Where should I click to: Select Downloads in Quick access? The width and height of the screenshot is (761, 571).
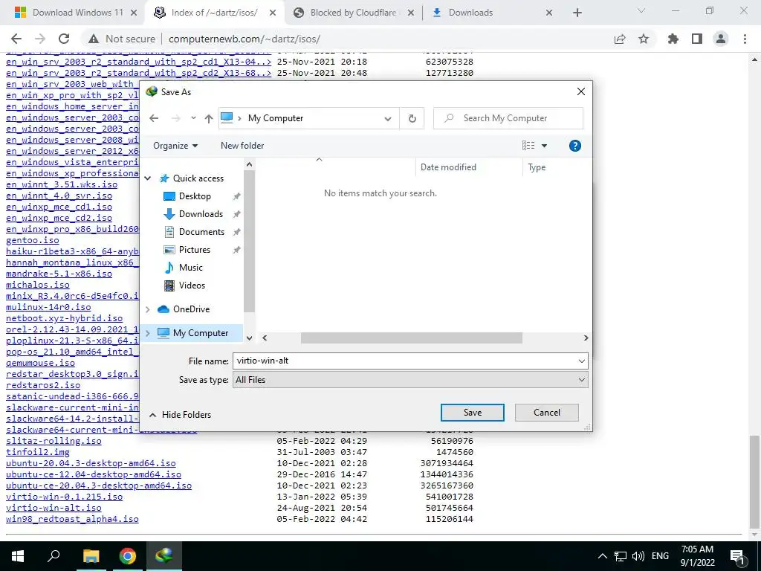tap(201, 214)
